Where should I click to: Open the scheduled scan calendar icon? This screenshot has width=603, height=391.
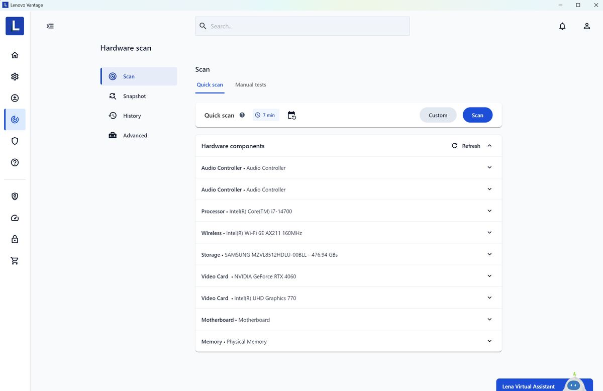point(291,116)
